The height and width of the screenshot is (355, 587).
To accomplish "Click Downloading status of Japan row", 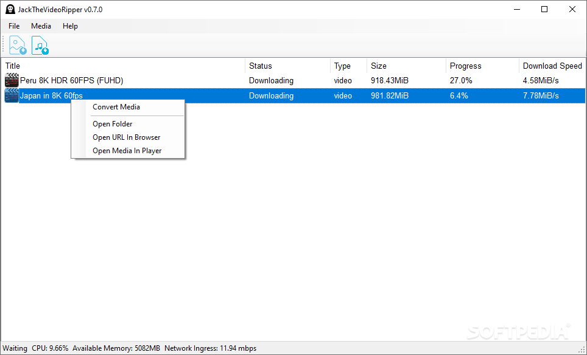I will coord(271,95).
